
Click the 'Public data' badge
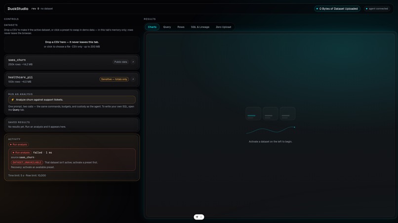[x=120, y=62]
